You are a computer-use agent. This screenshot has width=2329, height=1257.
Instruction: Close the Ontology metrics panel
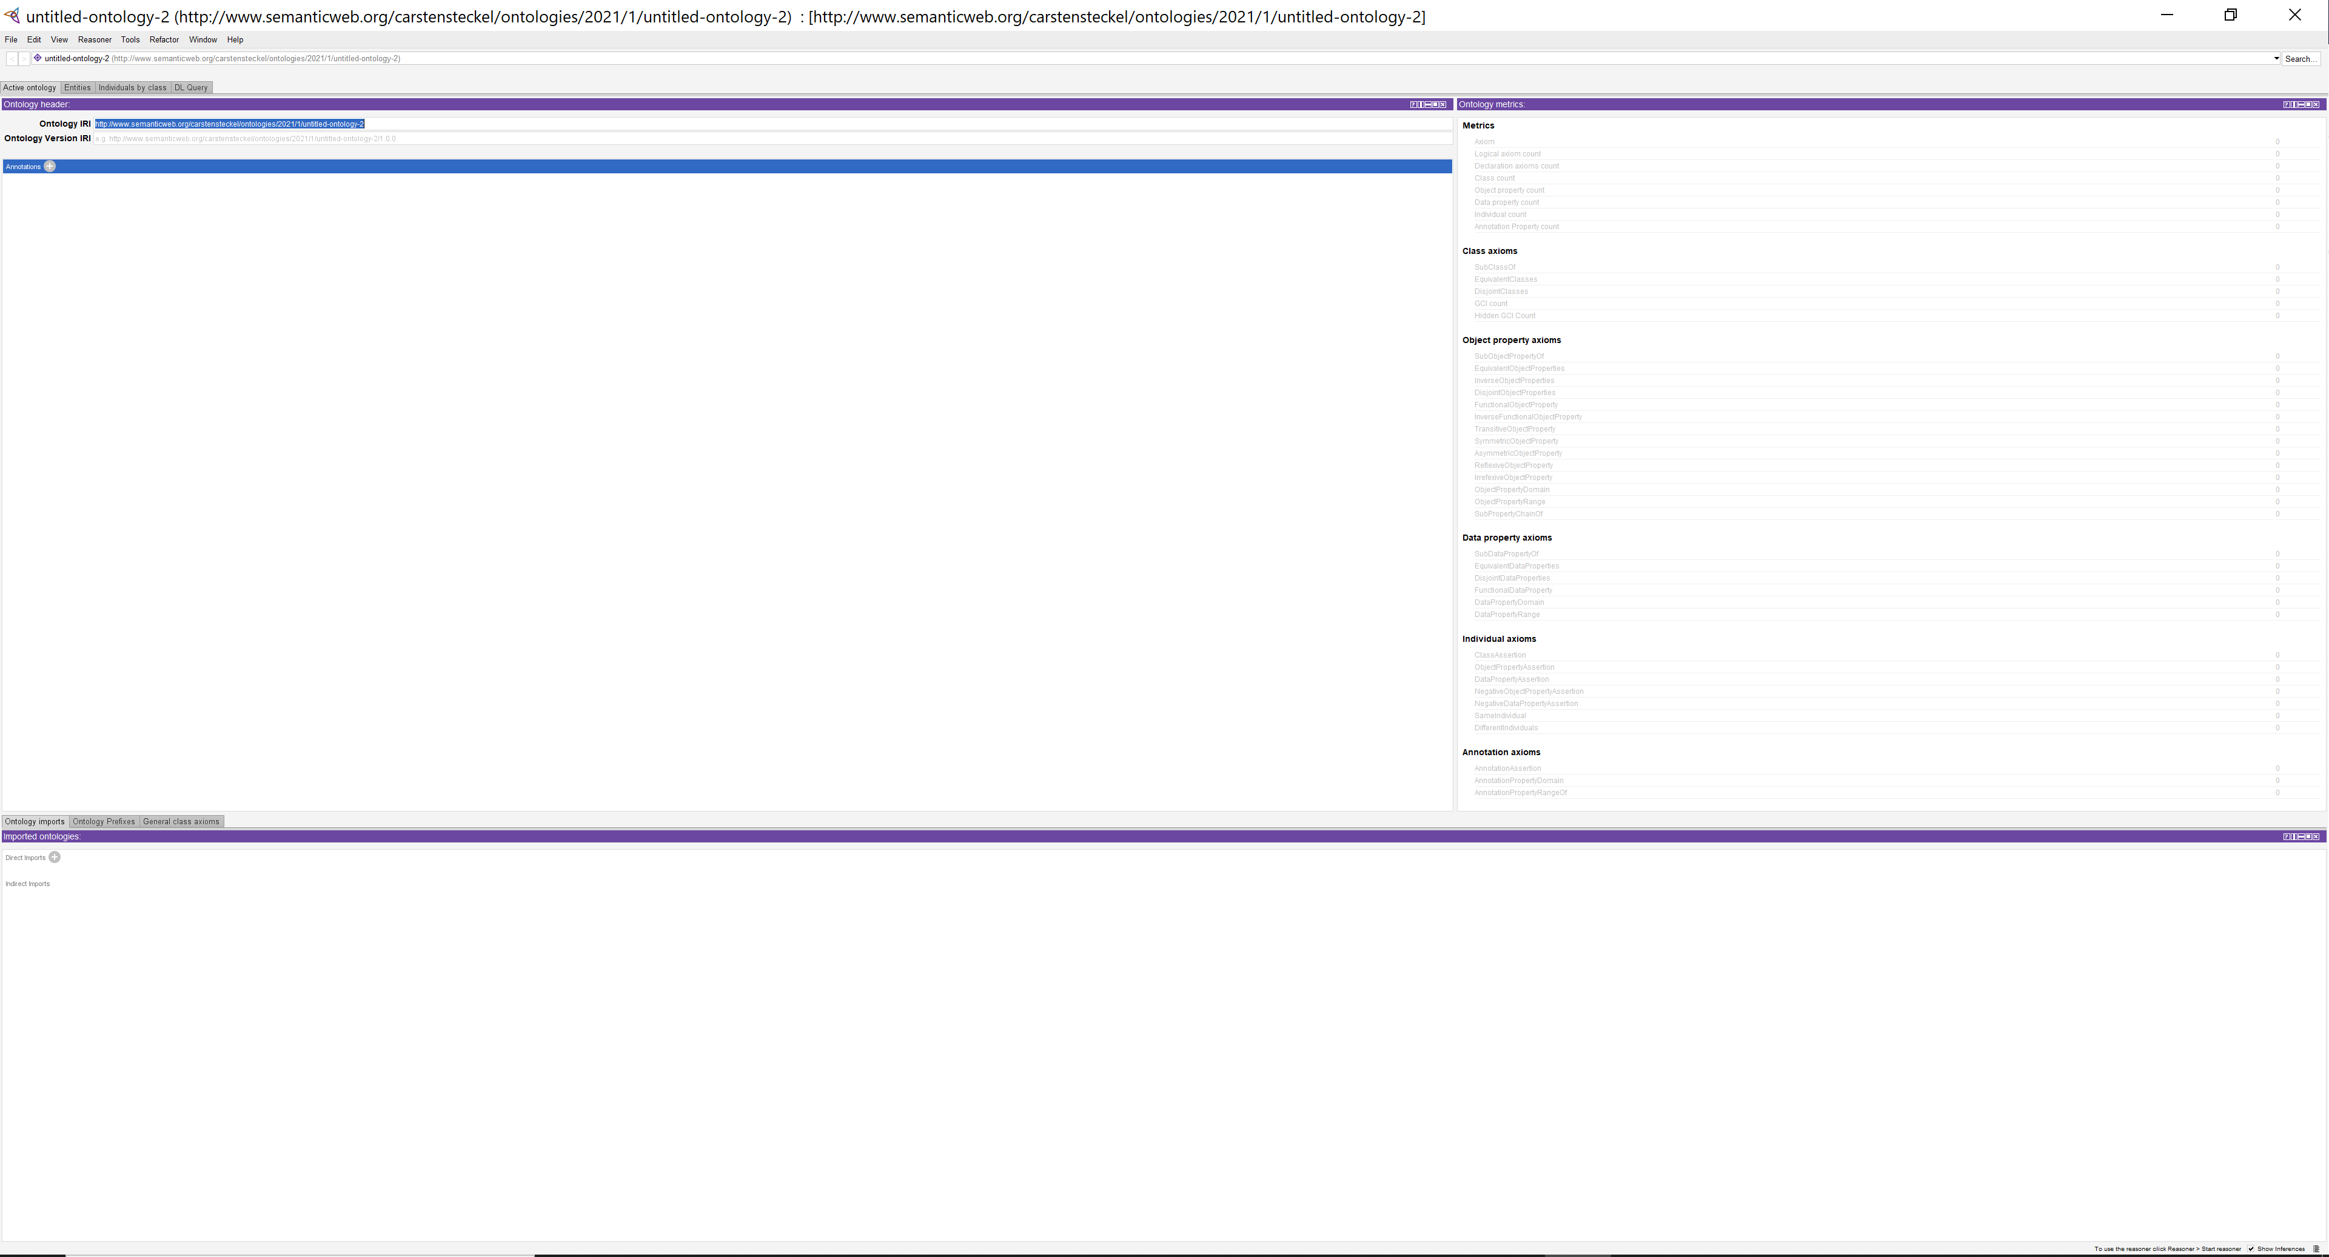pos(2316,105)
